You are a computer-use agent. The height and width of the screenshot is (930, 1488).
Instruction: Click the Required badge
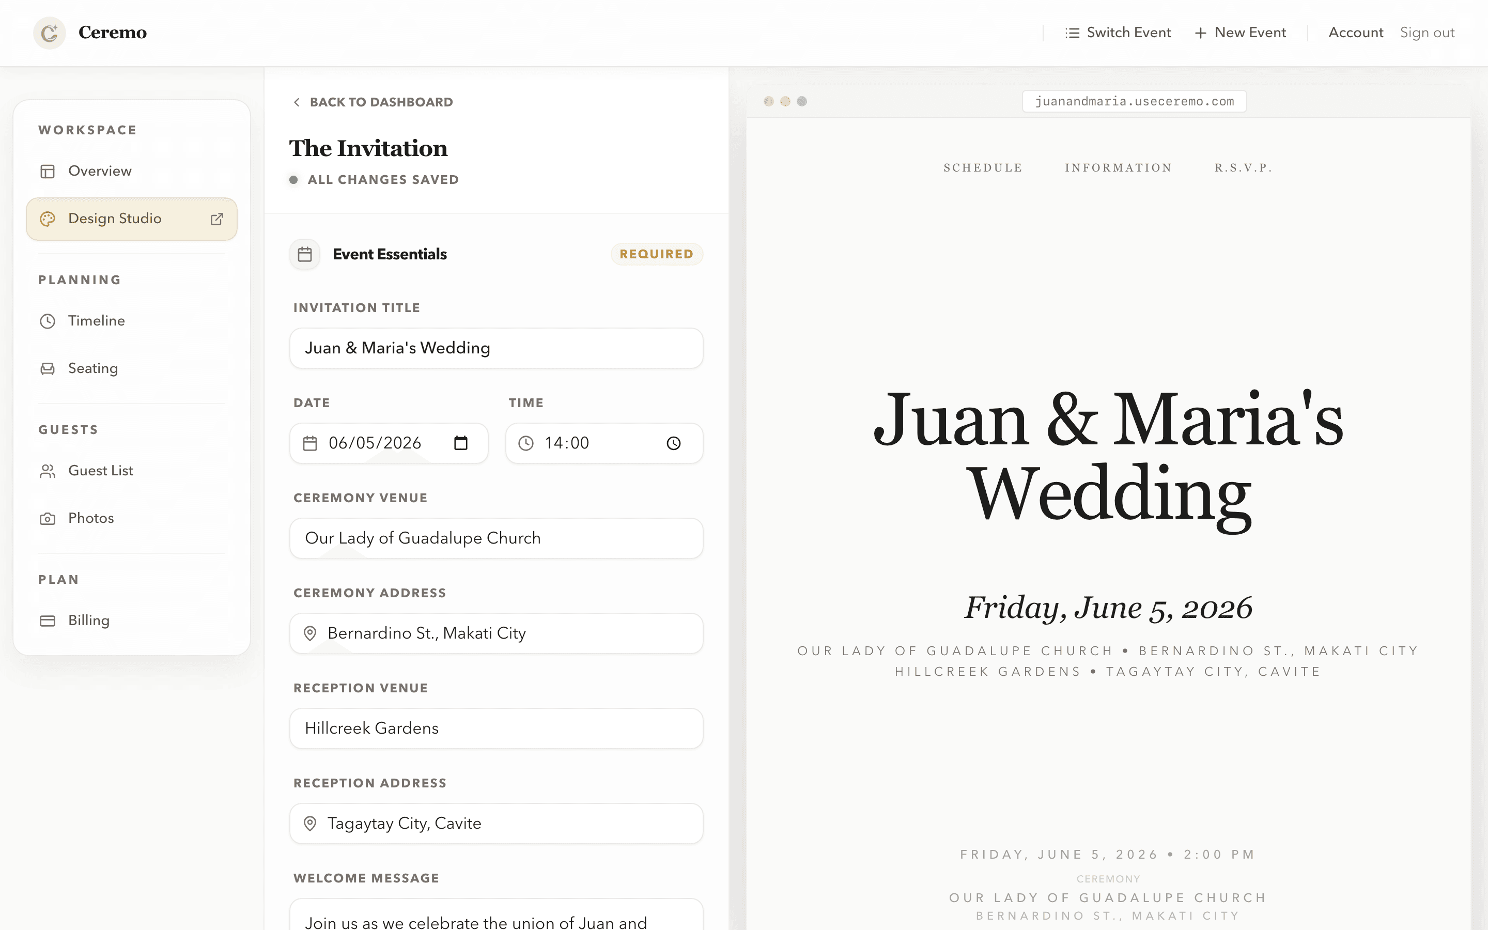click(x=656, y=254)
